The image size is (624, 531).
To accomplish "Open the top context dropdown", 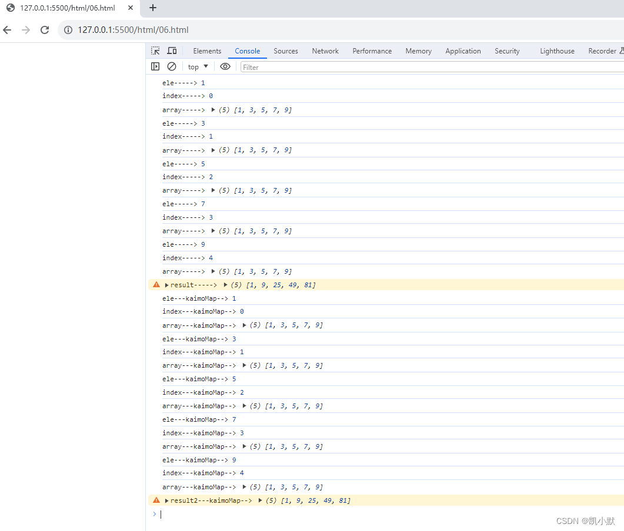I will [198, 67].
